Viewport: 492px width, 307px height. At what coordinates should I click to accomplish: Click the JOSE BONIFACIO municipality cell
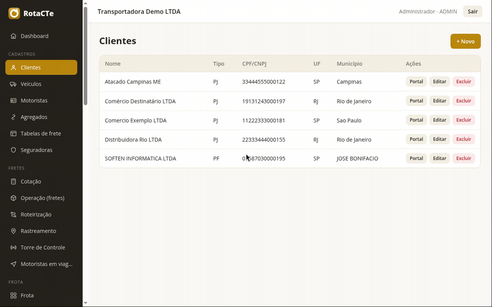(x=357, y=159)
